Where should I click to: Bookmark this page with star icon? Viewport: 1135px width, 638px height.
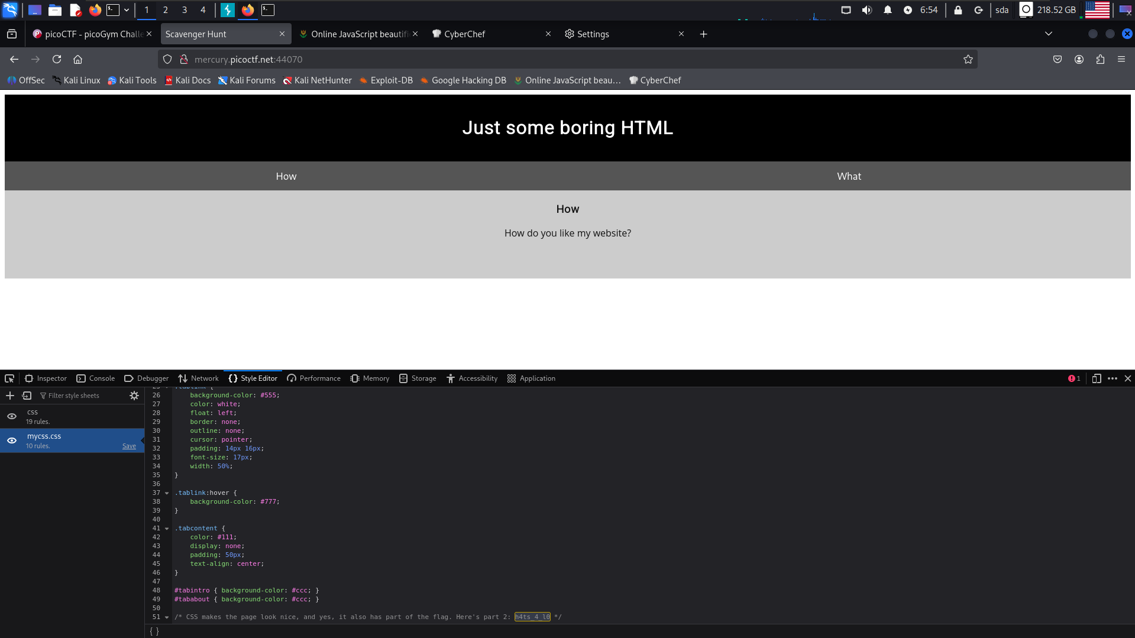tap(968, 59)
